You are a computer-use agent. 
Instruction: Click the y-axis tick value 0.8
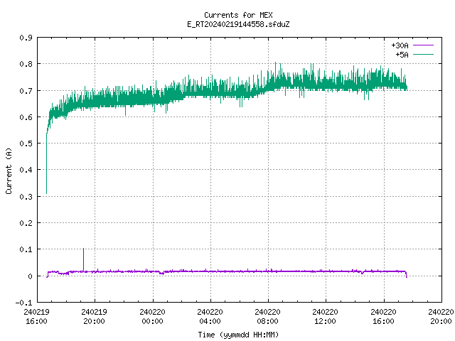click(26, 64)
